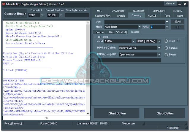Click the Check Authentication... log line
Image resolution: width=190 pixels, height=132 pixels.
point(20,40)
